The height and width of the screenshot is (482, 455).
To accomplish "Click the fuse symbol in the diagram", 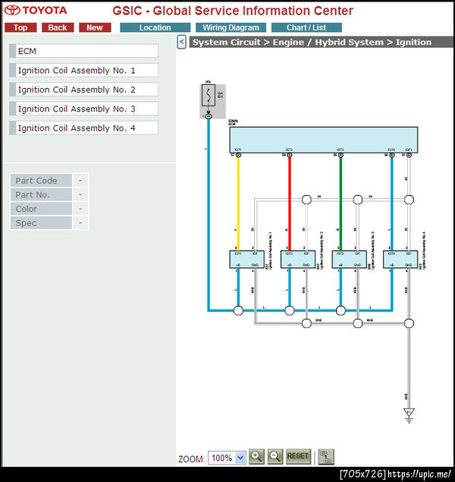I will point(209,96).
